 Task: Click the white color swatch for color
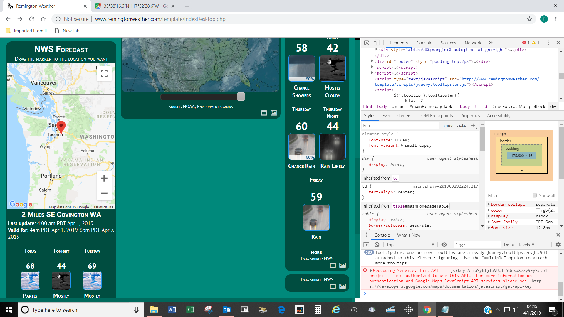click(538, 210)
